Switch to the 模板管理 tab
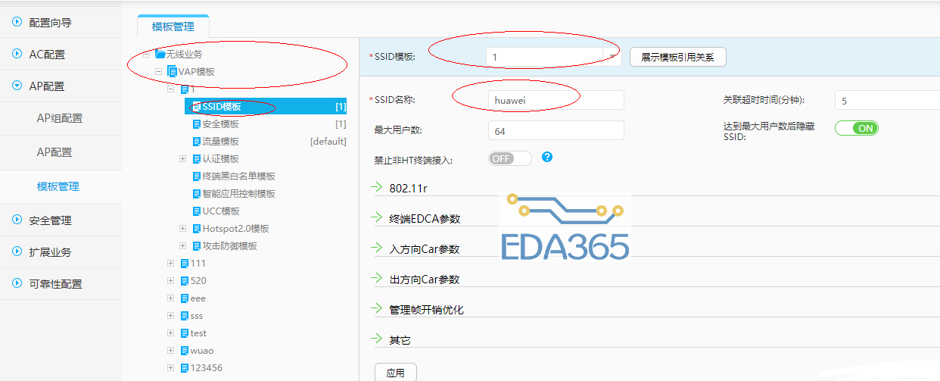The width and height of the screenshot is (940, 381). (173, 27)
